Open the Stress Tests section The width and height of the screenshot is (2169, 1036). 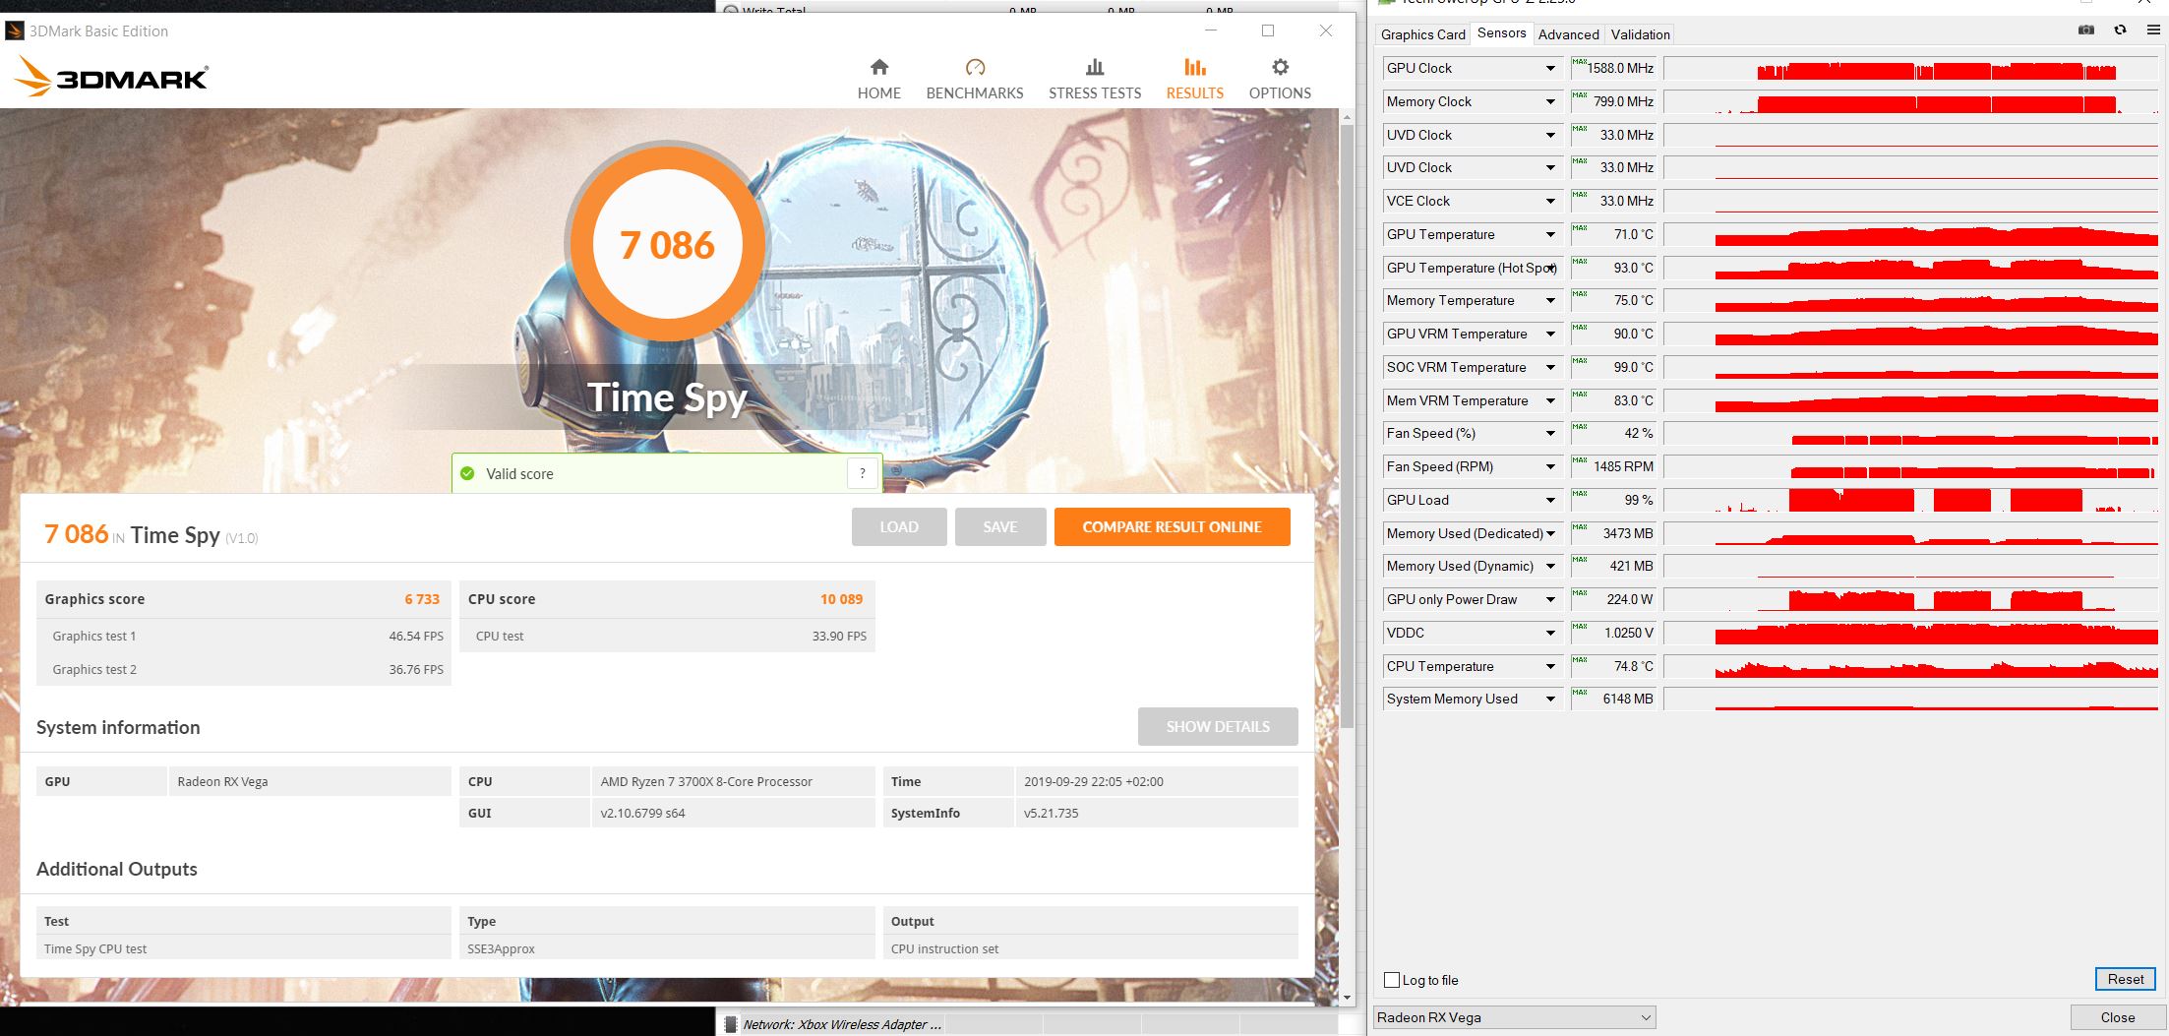(1095, 79)
